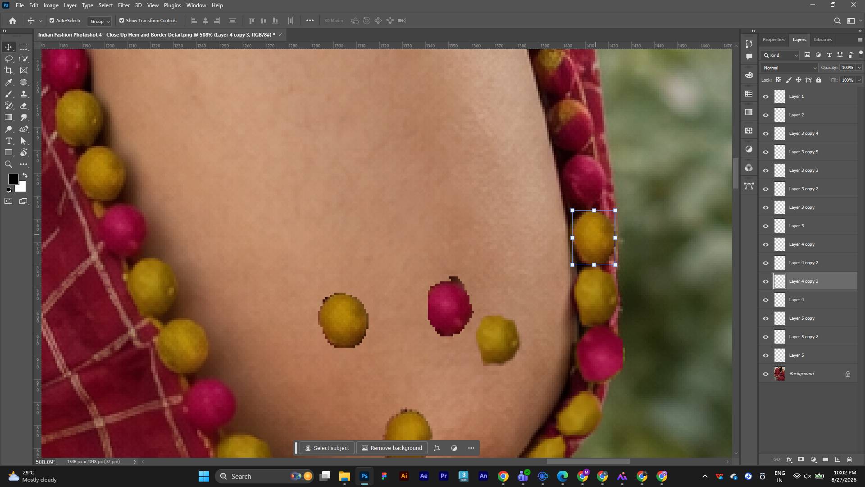Click the Remove background button
The width and height of the screenshot is (865, 487).
pyautogui.click(x=392, y=448)
